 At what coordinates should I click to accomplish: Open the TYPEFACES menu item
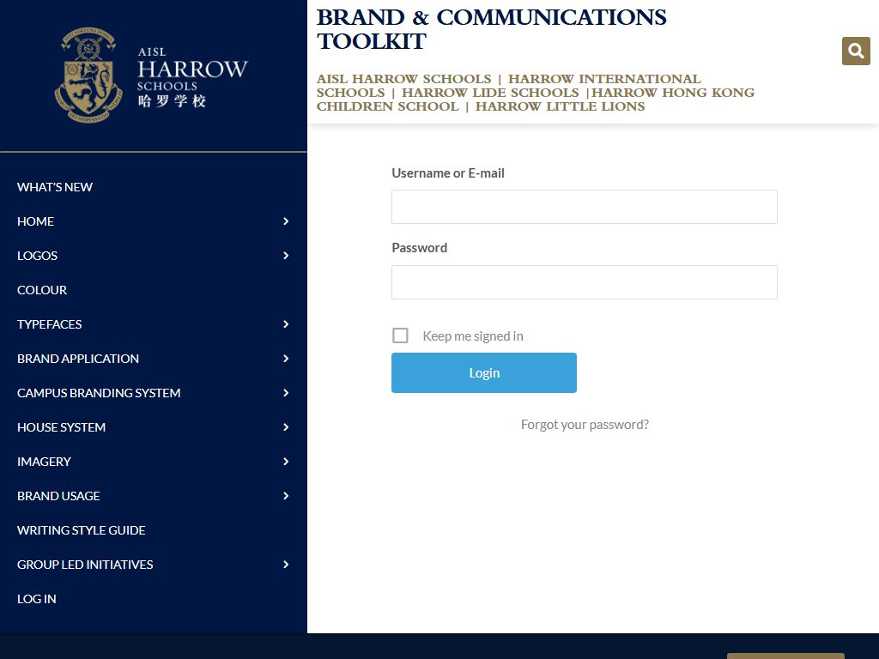pyautogui.click(x=49, y=324)
